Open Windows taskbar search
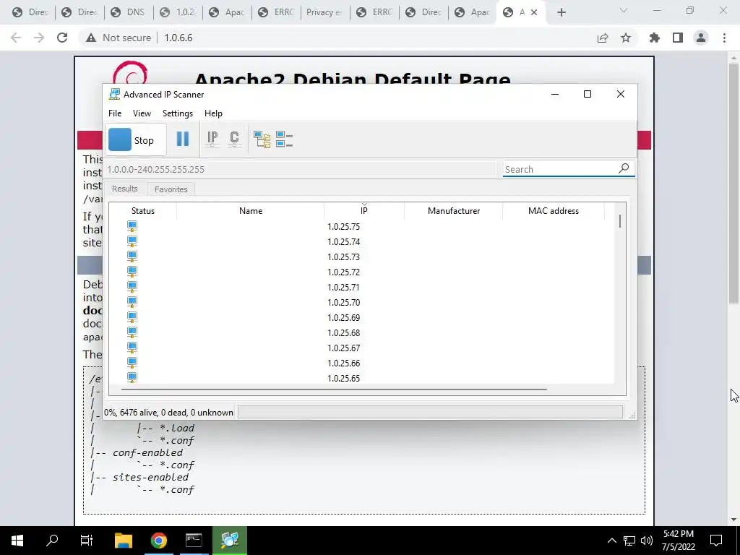The width and height of the screenshot is (740, 555). pyautogui.click(x=52, y=540)
